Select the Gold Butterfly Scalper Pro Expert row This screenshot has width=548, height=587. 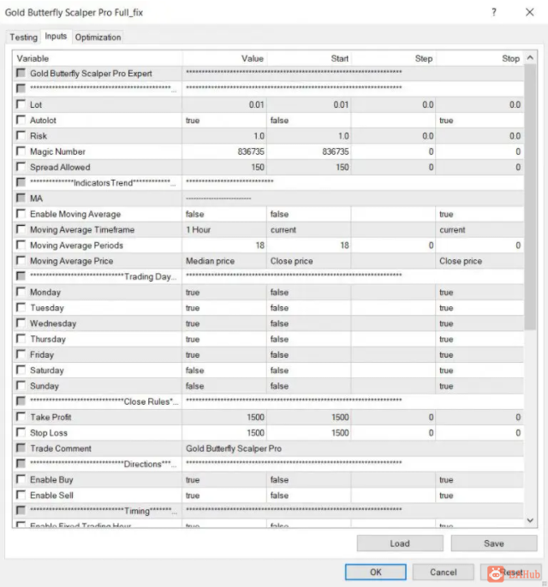tap(268, 74)
